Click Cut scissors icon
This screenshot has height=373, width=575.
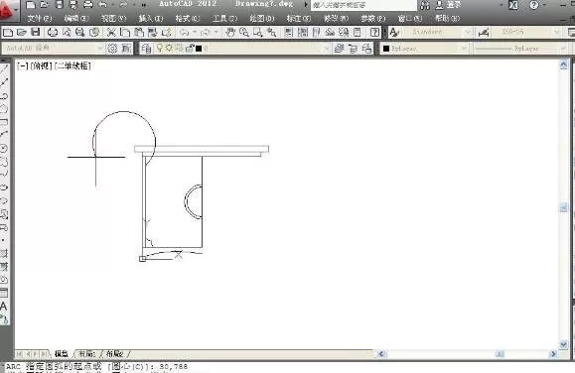click(111, 33)
